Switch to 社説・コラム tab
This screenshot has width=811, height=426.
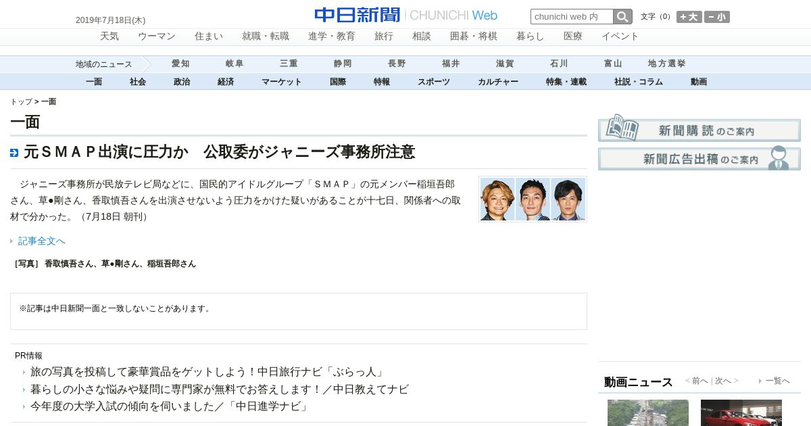(x=639, y=82)
